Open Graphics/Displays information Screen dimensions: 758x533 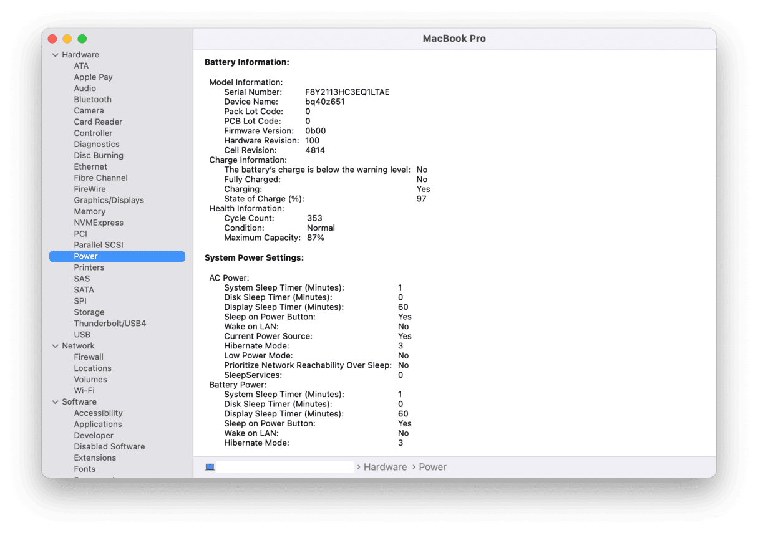coord(109,201)
